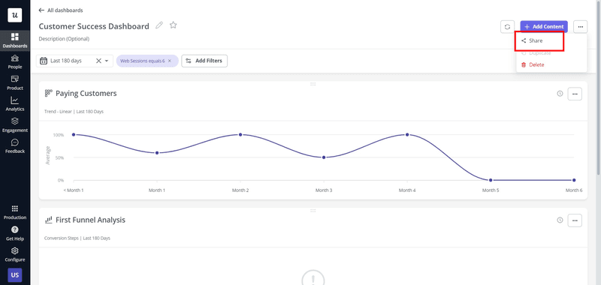Grab Paying Customers card drag handle

(313, 84)
